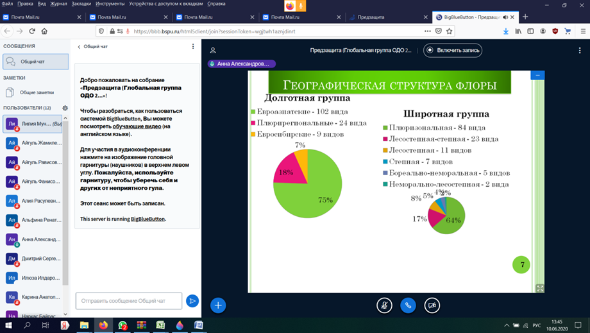590x333 pixels.
Task: Open the meeting options menu at top right
Action: coord(580,50)
